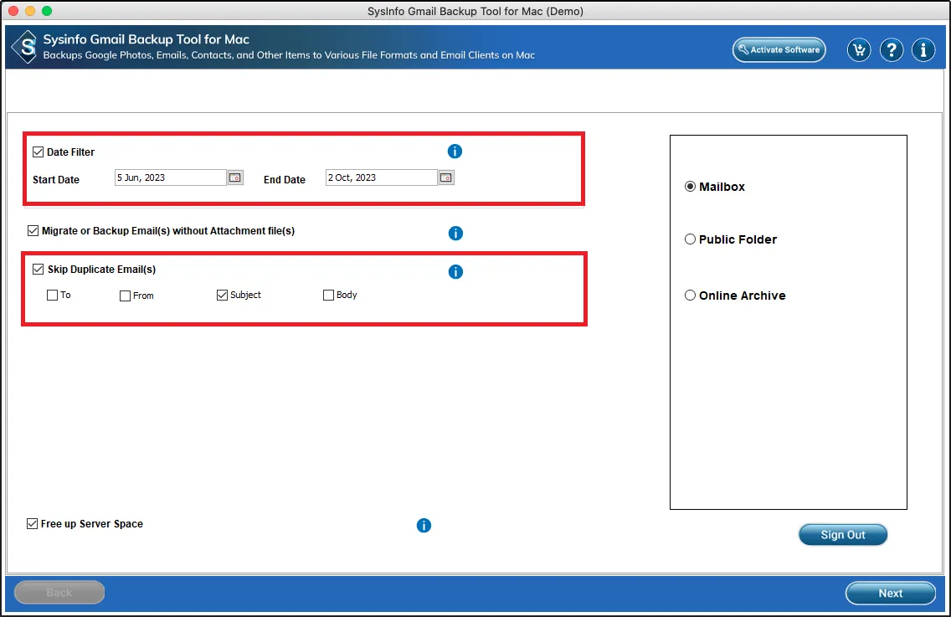
Task: Check the From duplicate criteria box
Action: point(125,296)
